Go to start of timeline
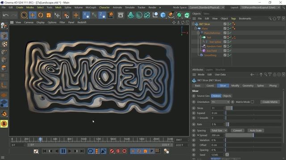 click(x=44, y=151)
